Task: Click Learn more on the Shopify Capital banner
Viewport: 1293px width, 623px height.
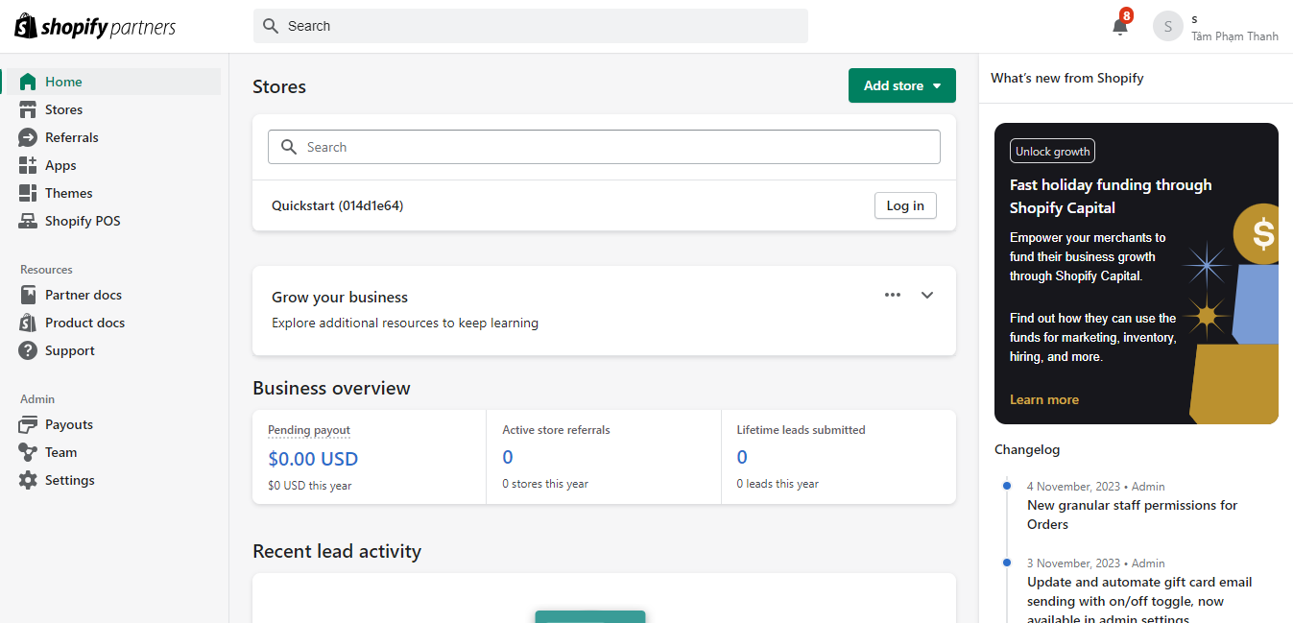Action: click(1043, 398)
